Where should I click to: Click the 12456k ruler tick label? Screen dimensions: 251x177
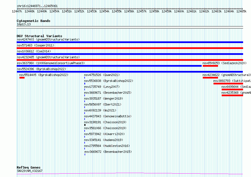tap(129, 11)
